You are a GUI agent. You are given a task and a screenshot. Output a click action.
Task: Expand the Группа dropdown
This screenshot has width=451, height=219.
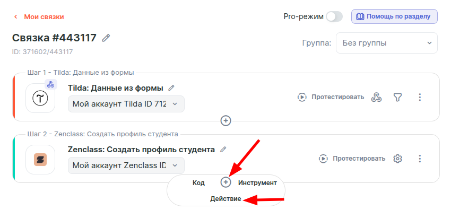[x=386, y=43]
